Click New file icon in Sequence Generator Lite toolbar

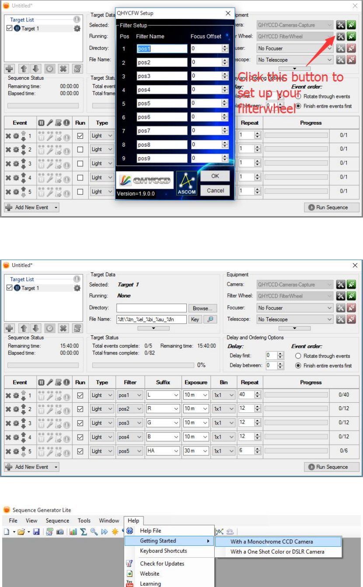(x=7, y=531)
